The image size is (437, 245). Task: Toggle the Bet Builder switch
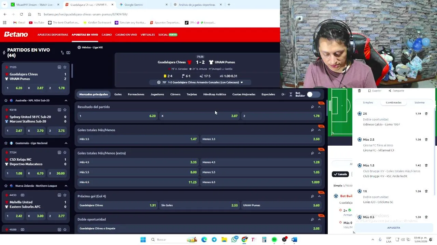pyautogui.click(x=313, y=94)
